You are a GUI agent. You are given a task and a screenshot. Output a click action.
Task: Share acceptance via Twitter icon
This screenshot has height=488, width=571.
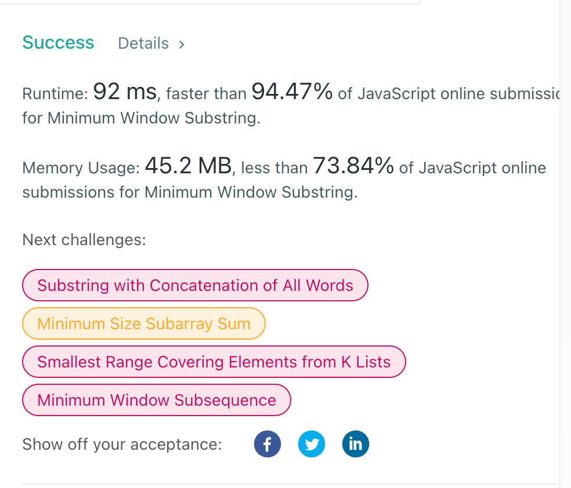coord(312,445)
